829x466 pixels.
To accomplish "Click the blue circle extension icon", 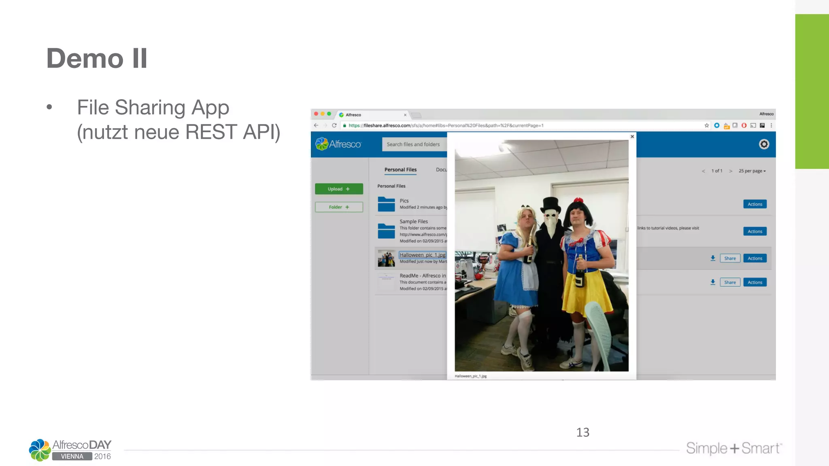I will 716,125.
